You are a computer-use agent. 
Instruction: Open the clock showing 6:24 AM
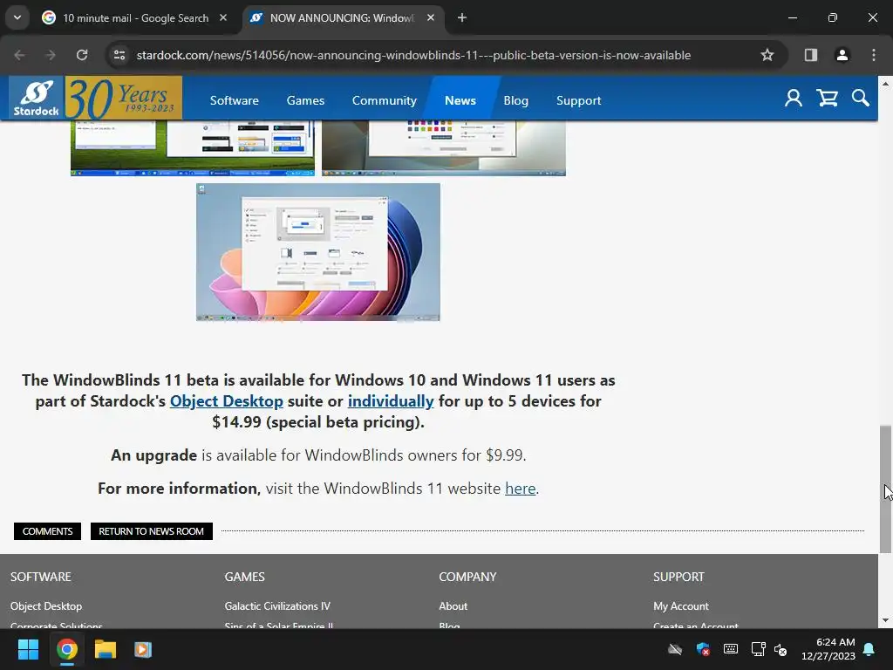tap(828, 649)
